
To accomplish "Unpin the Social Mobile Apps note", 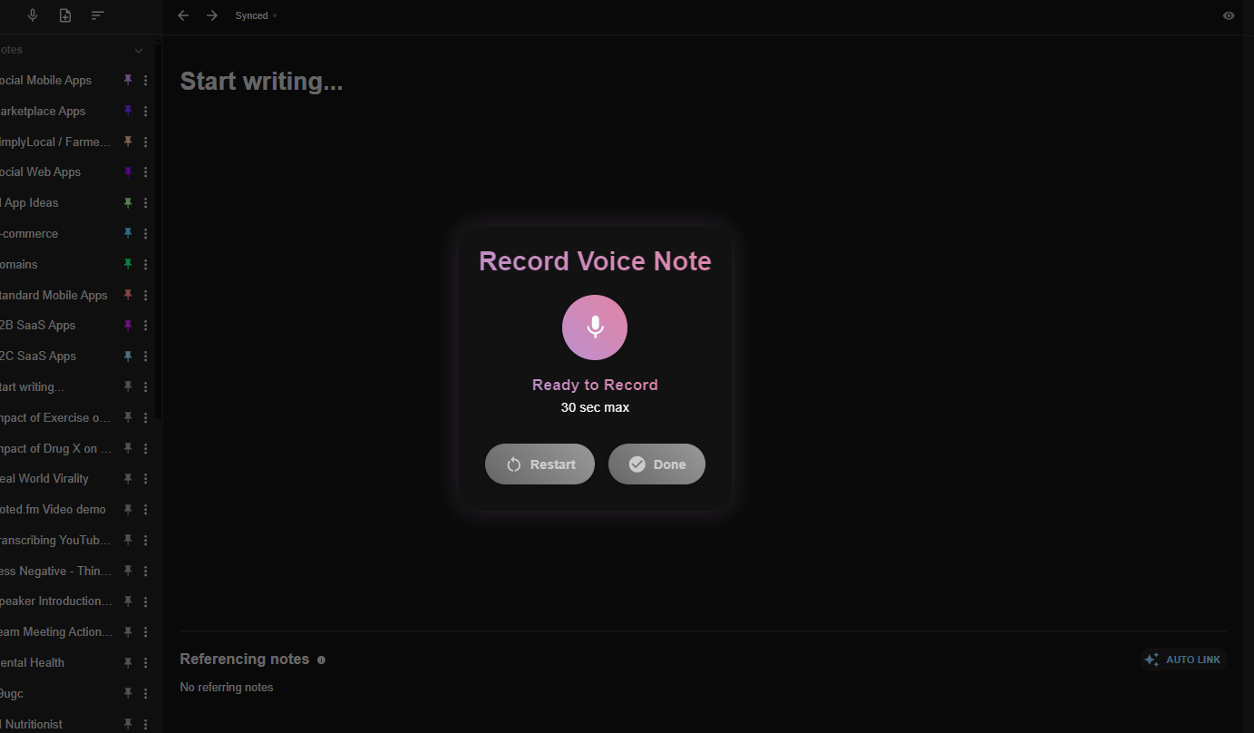I will coord(128,80).
